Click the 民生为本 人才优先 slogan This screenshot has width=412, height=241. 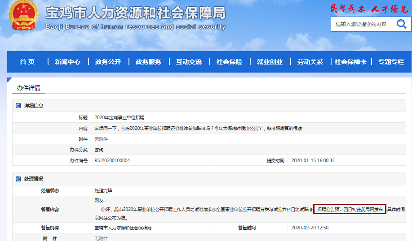click(x=369, y=9)
